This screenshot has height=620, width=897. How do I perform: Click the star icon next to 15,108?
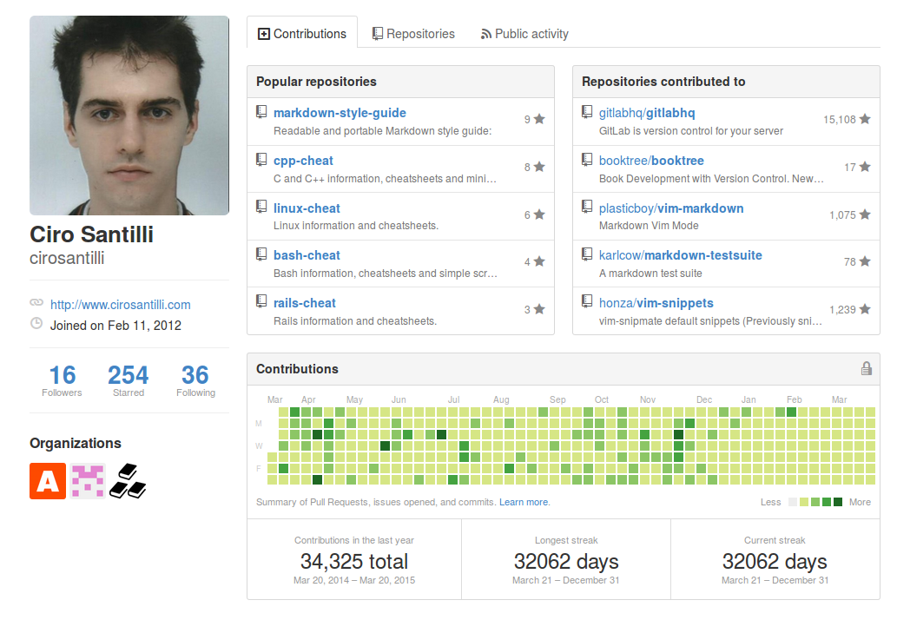(864, 119)
